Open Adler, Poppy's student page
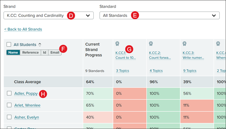This screenshot has width=226, height=129. pyautogui.click(x=26, y=94)
